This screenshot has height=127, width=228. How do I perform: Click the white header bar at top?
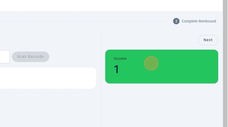point(106,5)
